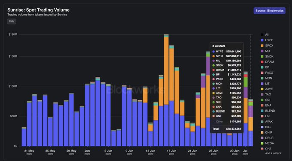Toggle CHIP series in the legend
Screen dimensions: 292x161
tap(267, 133)
